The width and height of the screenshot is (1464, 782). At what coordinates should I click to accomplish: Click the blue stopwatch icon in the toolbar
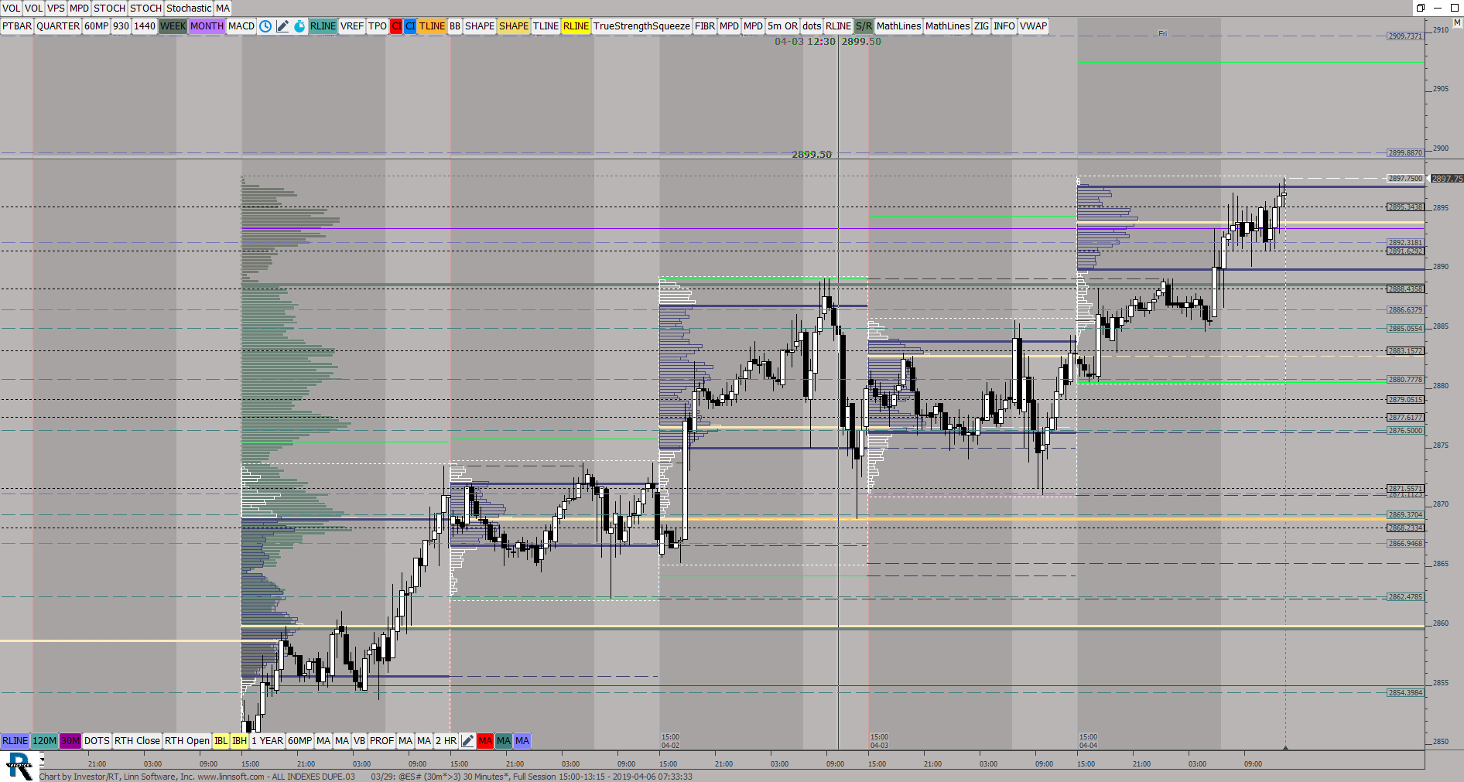(x=299, y=26)
